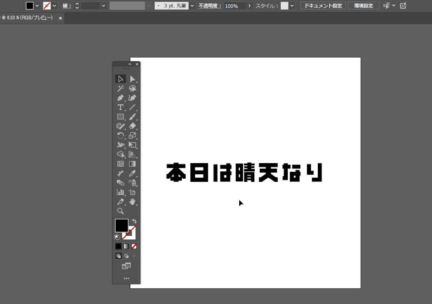Click the black Fill swatch in tools panel
Screen dimensions: 432x304
(121, 226)
